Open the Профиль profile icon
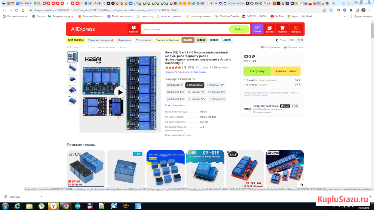This screenshot has width=374, height=210. [x=296, y=29]
